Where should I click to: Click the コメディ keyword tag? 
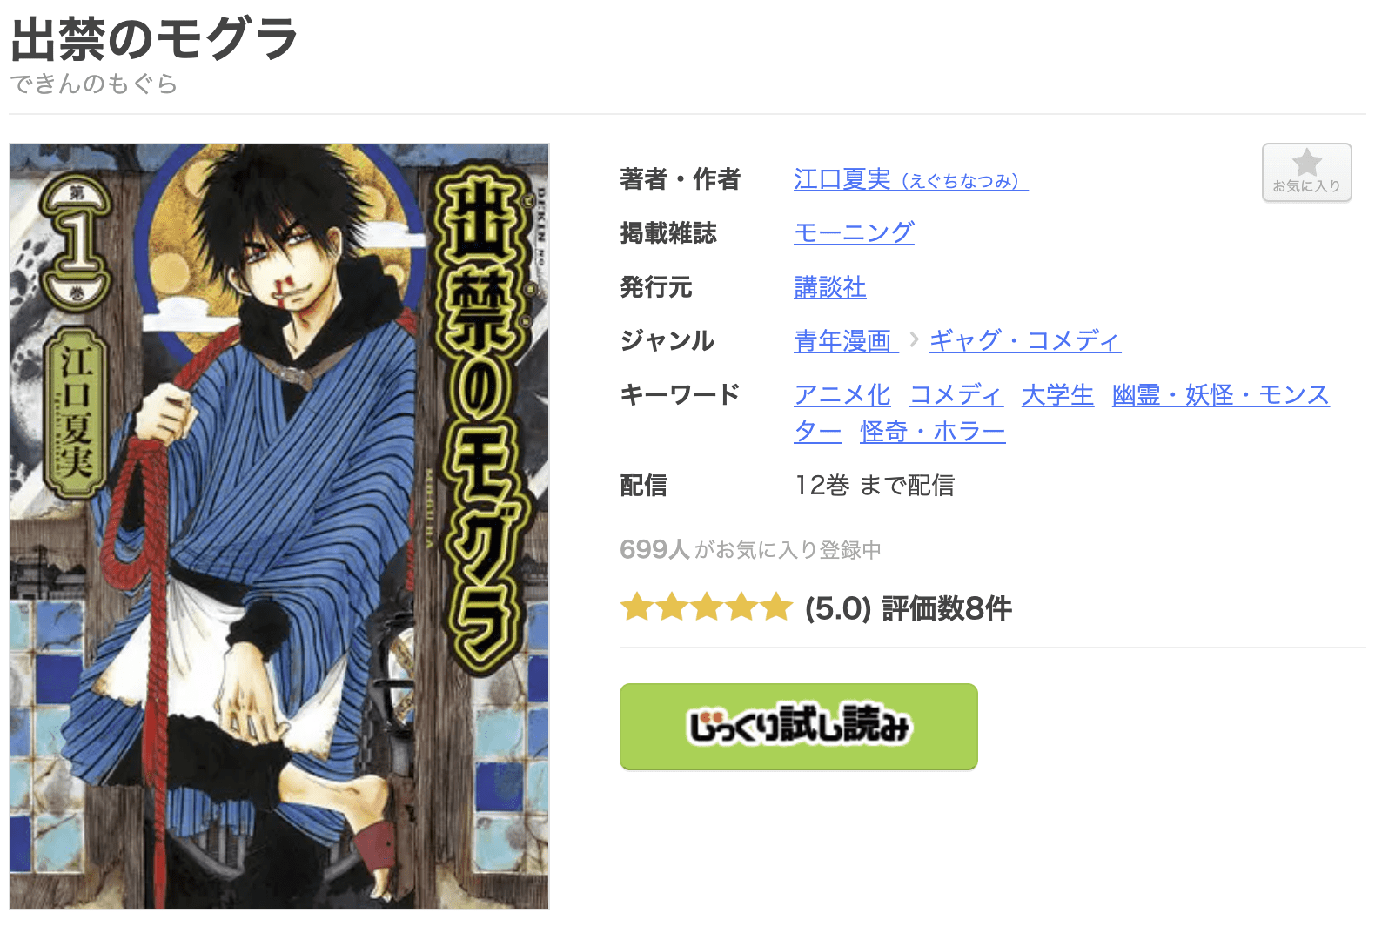(x=956, y=394)
